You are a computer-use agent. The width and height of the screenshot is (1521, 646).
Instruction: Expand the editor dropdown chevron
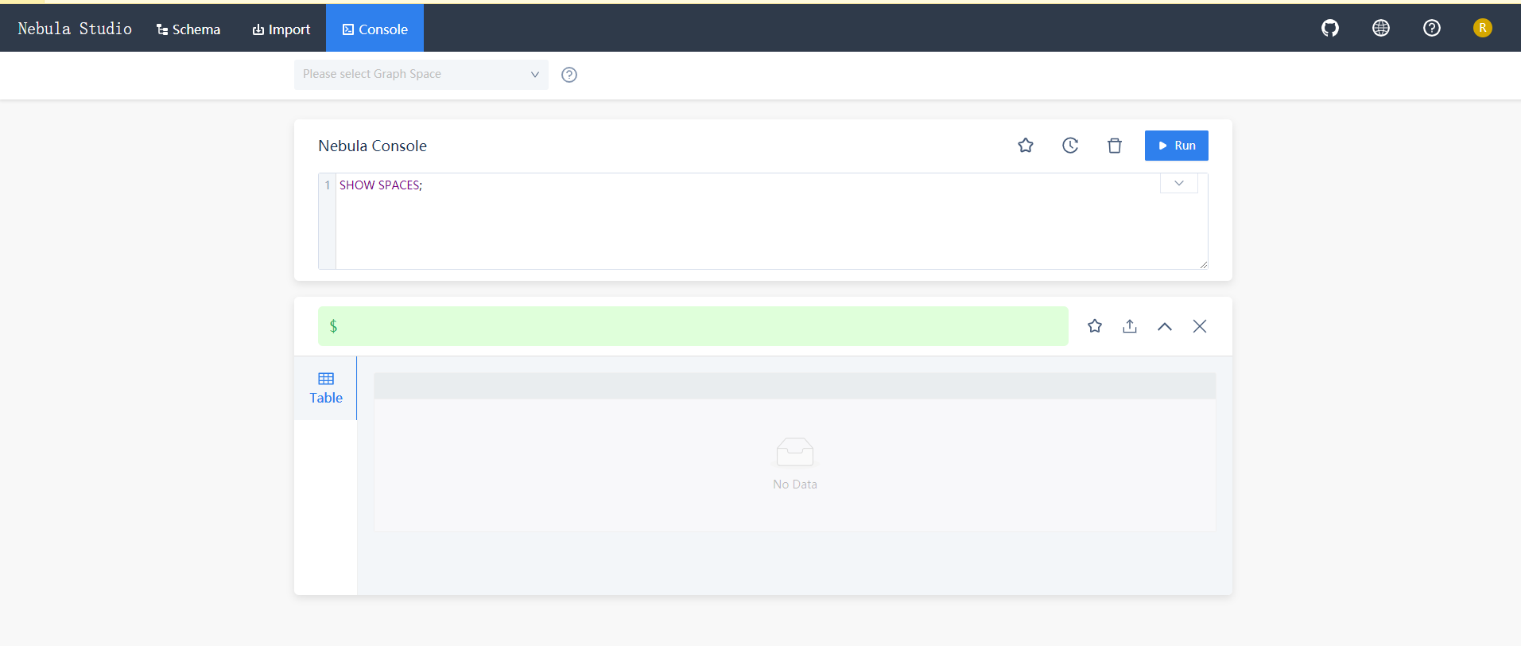pos(1179,184)
